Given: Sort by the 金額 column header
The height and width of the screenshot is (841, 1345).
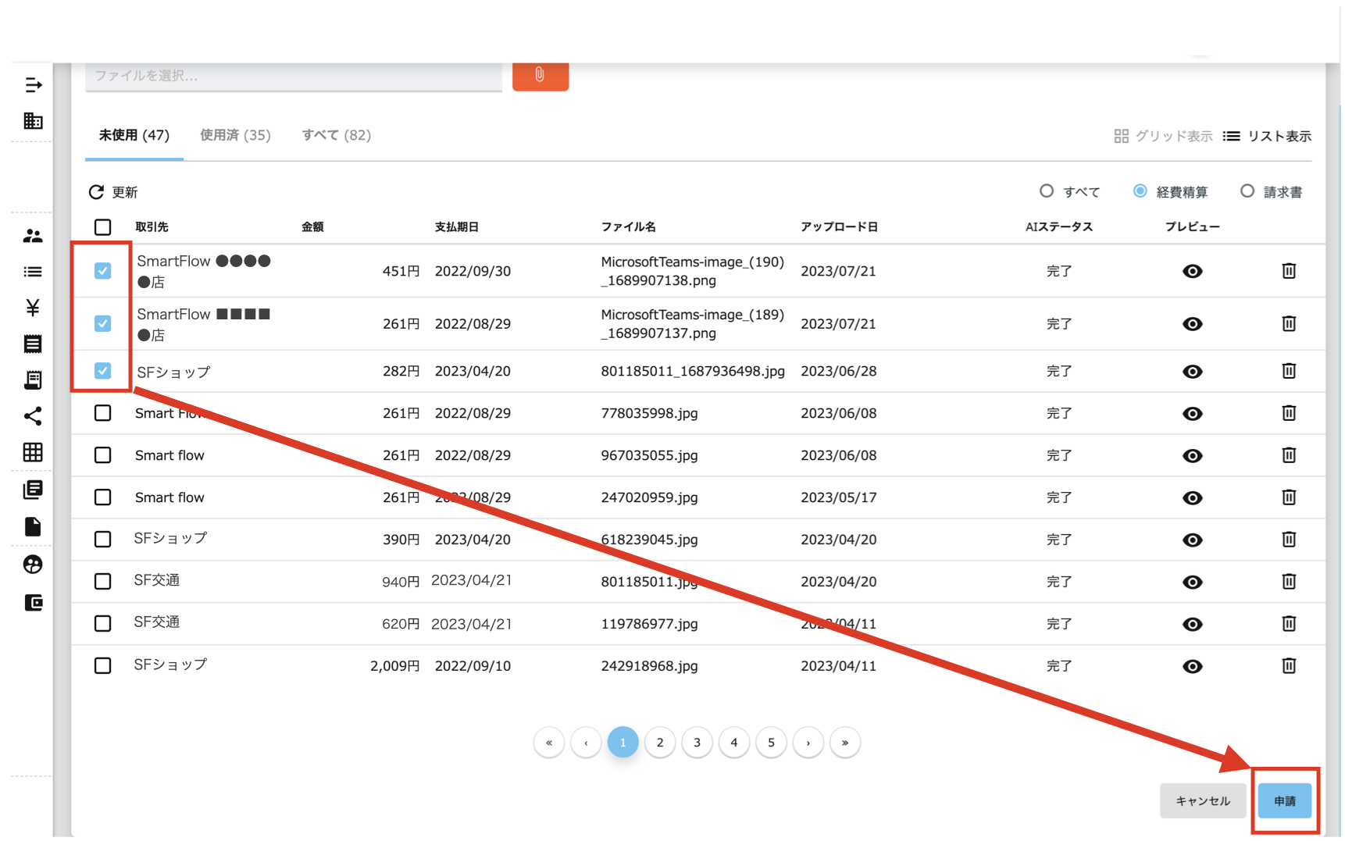Looking at the screenshot, I should click(x=312, y=227).
